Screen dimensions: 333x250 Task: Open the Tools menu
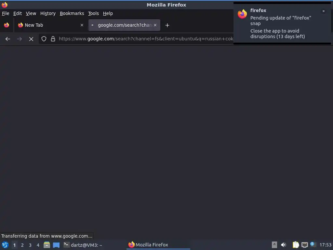93,13
